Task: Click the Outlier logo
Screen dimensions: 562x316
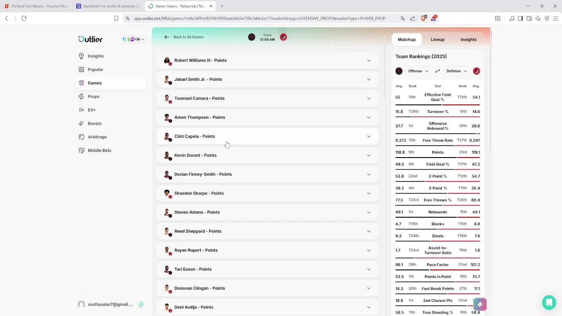Action: (x=90, y=39)
